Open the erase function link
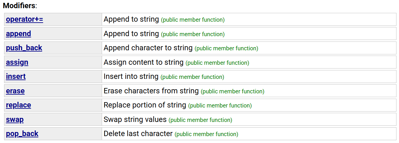399x143 pixels. coord(15,91)
